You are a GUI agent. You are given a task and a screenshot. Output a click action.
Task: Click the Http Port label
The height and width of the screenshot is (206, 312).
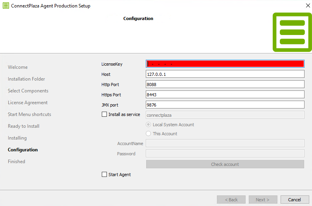point(110,85)
